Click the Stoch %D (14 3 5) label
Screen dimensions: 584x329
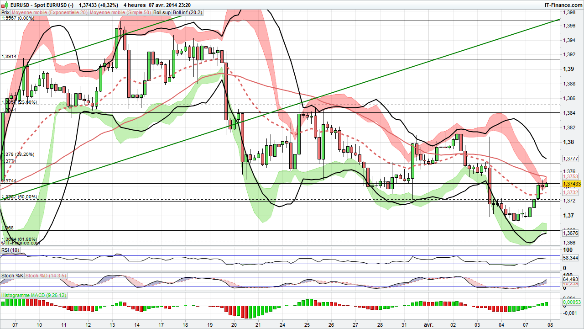click(x=45, y=276)
